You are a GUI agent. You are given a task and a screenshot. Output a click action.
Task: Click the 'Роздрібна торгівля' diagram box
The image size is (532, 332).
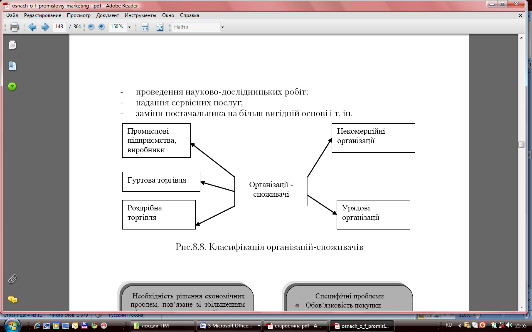point(159,215)
